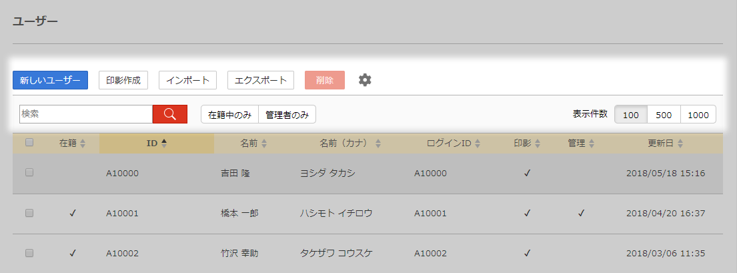The height and width of the screenshot is (273, 737).
Task: Sort by ID column arrow
Action: click(x=163, y=143)
